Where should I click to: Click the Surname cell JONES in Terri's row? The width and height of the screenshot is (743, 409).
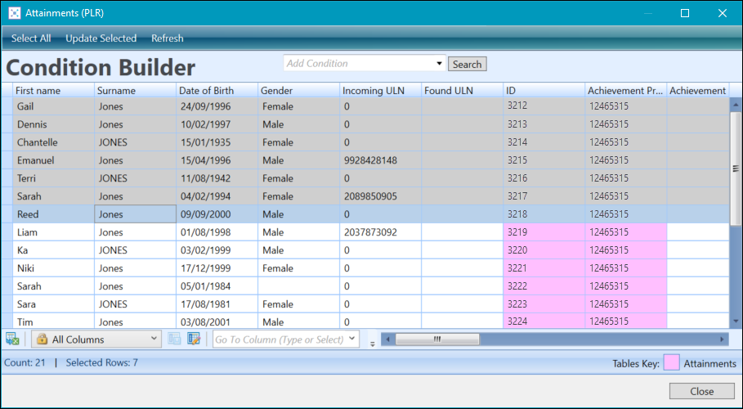point(136,178)
